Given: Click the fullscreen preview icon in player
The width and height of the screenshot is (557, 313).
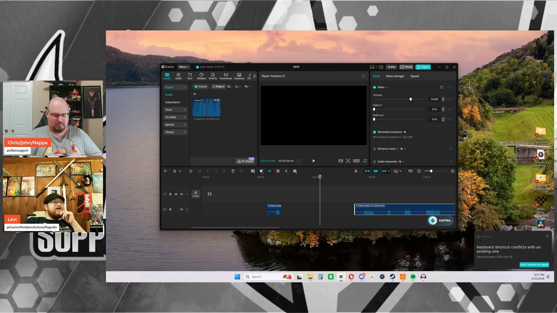Looking at the screenshot, I should point(365,161).
